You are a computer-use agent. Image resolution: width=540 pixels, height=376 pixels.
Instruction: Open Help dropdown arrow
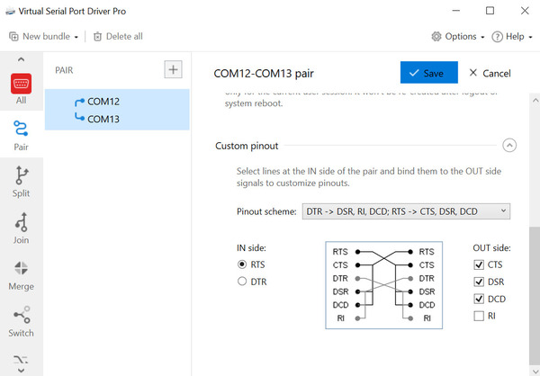(x=530, y=37)
